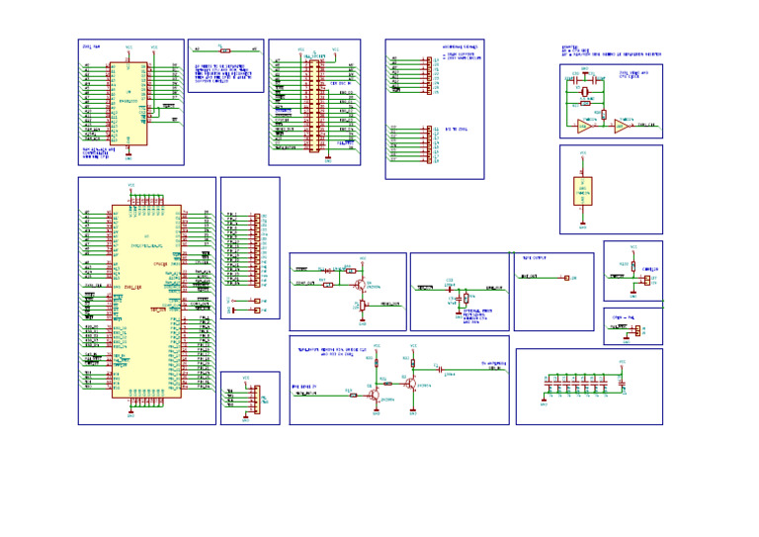The width and height of the screenshot is (759, 537).
Task: Click the 'ZX81 RAM' block title
Action: (x=92, y=46)
